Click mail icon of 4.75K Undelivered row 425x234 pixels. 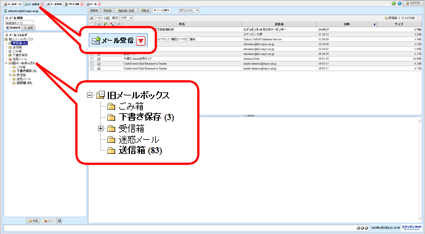tap(99, 68)
